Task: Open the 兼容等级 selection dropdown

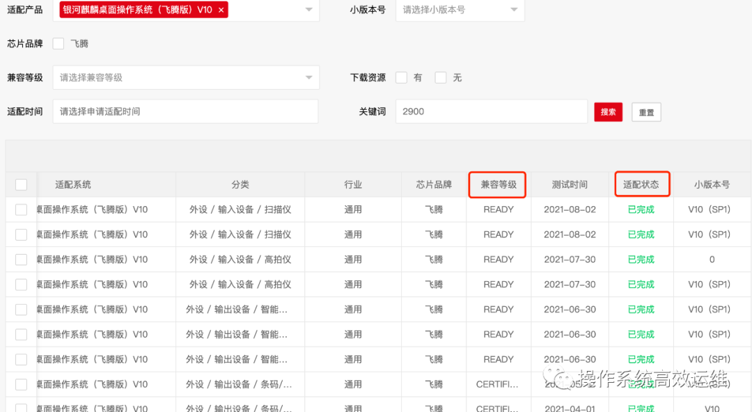Action: 186,78
